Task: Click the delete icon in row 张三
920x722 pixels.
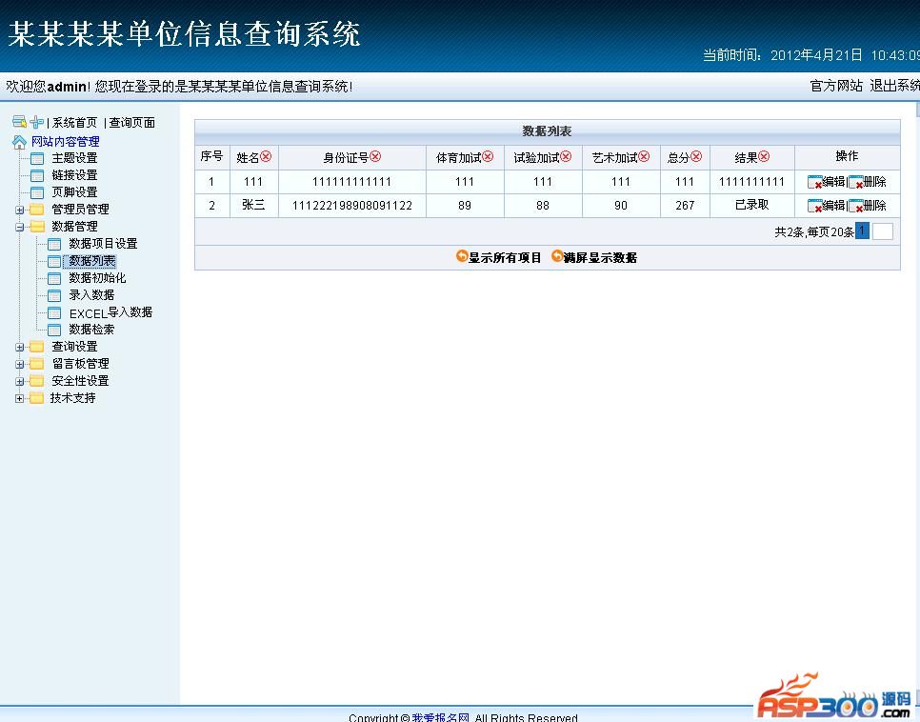Action: (856, 206)
